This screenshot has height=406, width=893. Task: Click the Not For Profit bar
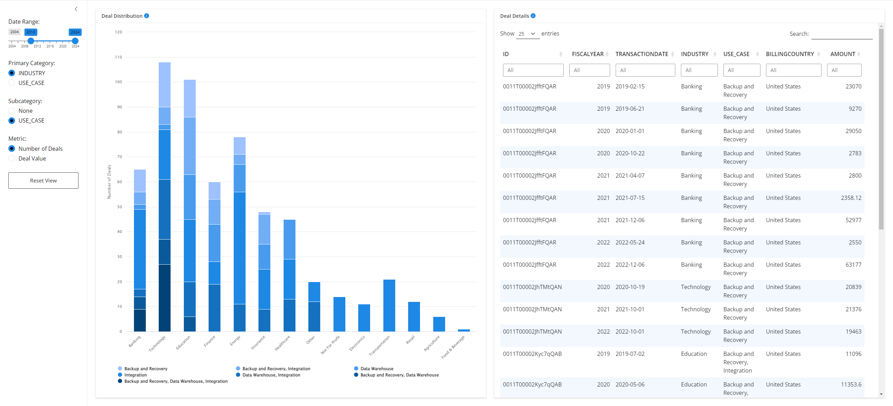339,314
